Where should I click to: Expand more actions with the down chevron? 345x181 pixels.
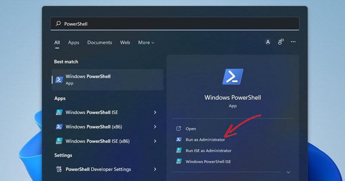tap(288, 172)
